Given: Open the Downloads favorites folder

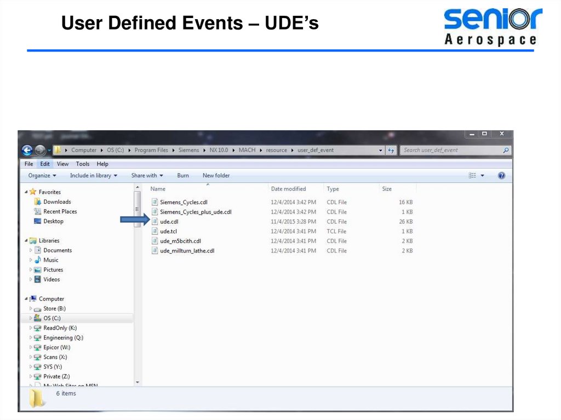Looking at the screenshot, I should coord(57,202).
